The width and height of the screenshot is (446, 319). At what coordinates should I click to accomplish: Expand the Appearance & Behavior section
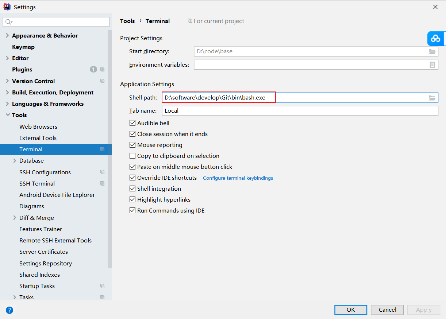coord(8,35)
